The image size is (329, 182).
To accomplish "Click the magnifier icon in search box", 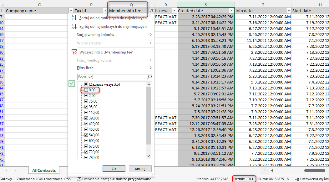I will point(149,77).
